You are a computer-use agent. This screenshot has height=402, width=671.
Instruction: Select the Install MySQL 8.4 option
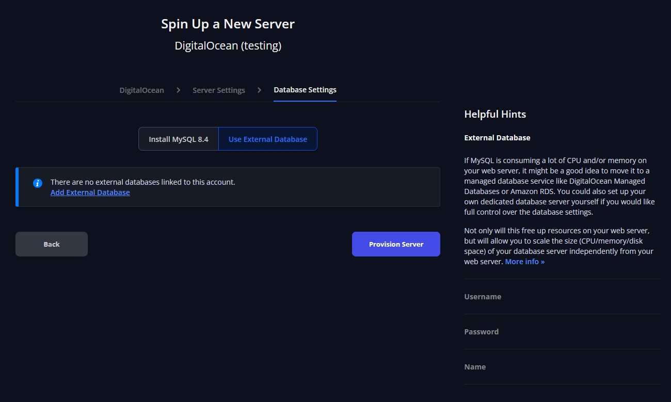tap(179, 139)
